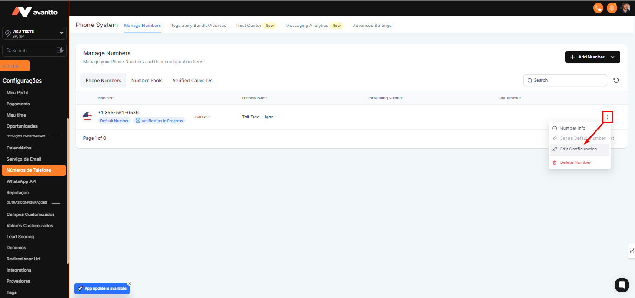This screenshot has width=635, height=298.
Task: Open the Trust Center tab
Action: tap(248, 26)
